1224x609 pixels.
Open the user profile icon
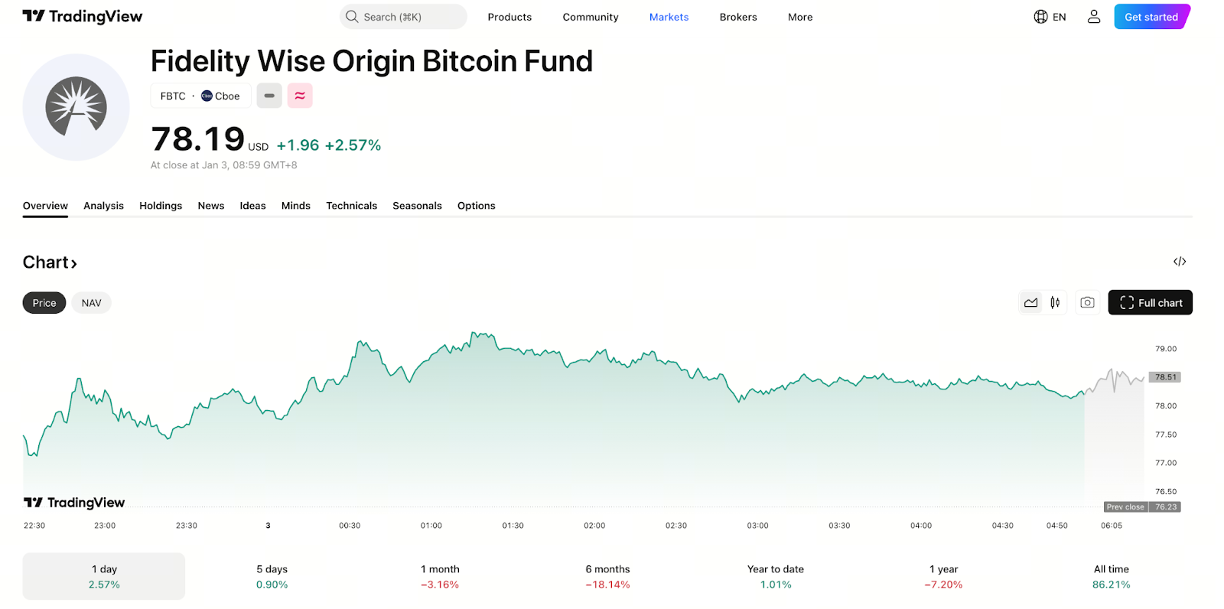(x=1094, y=17)
